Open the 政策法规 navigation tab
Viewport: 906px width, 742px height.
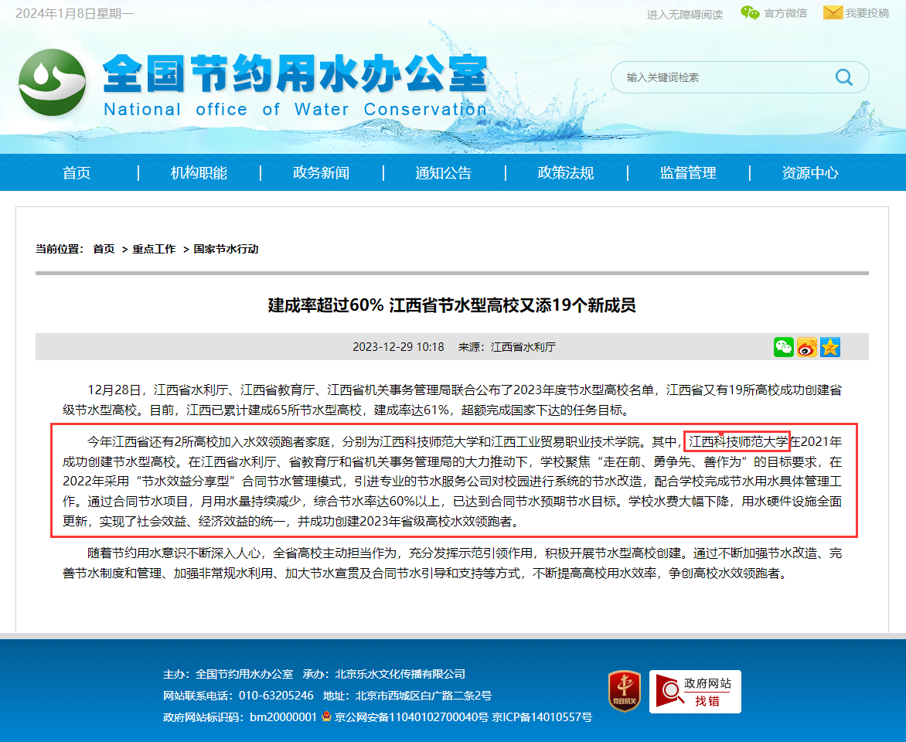coord(566,173)
